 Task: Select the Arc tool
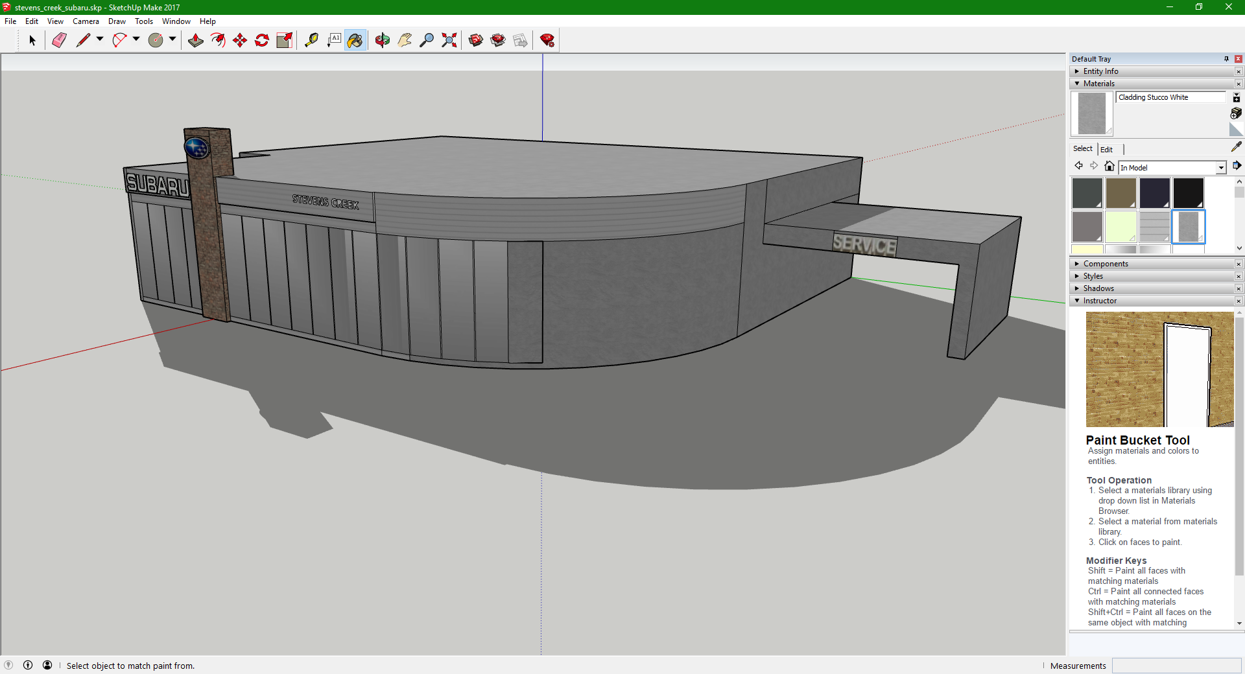[119, 41]
